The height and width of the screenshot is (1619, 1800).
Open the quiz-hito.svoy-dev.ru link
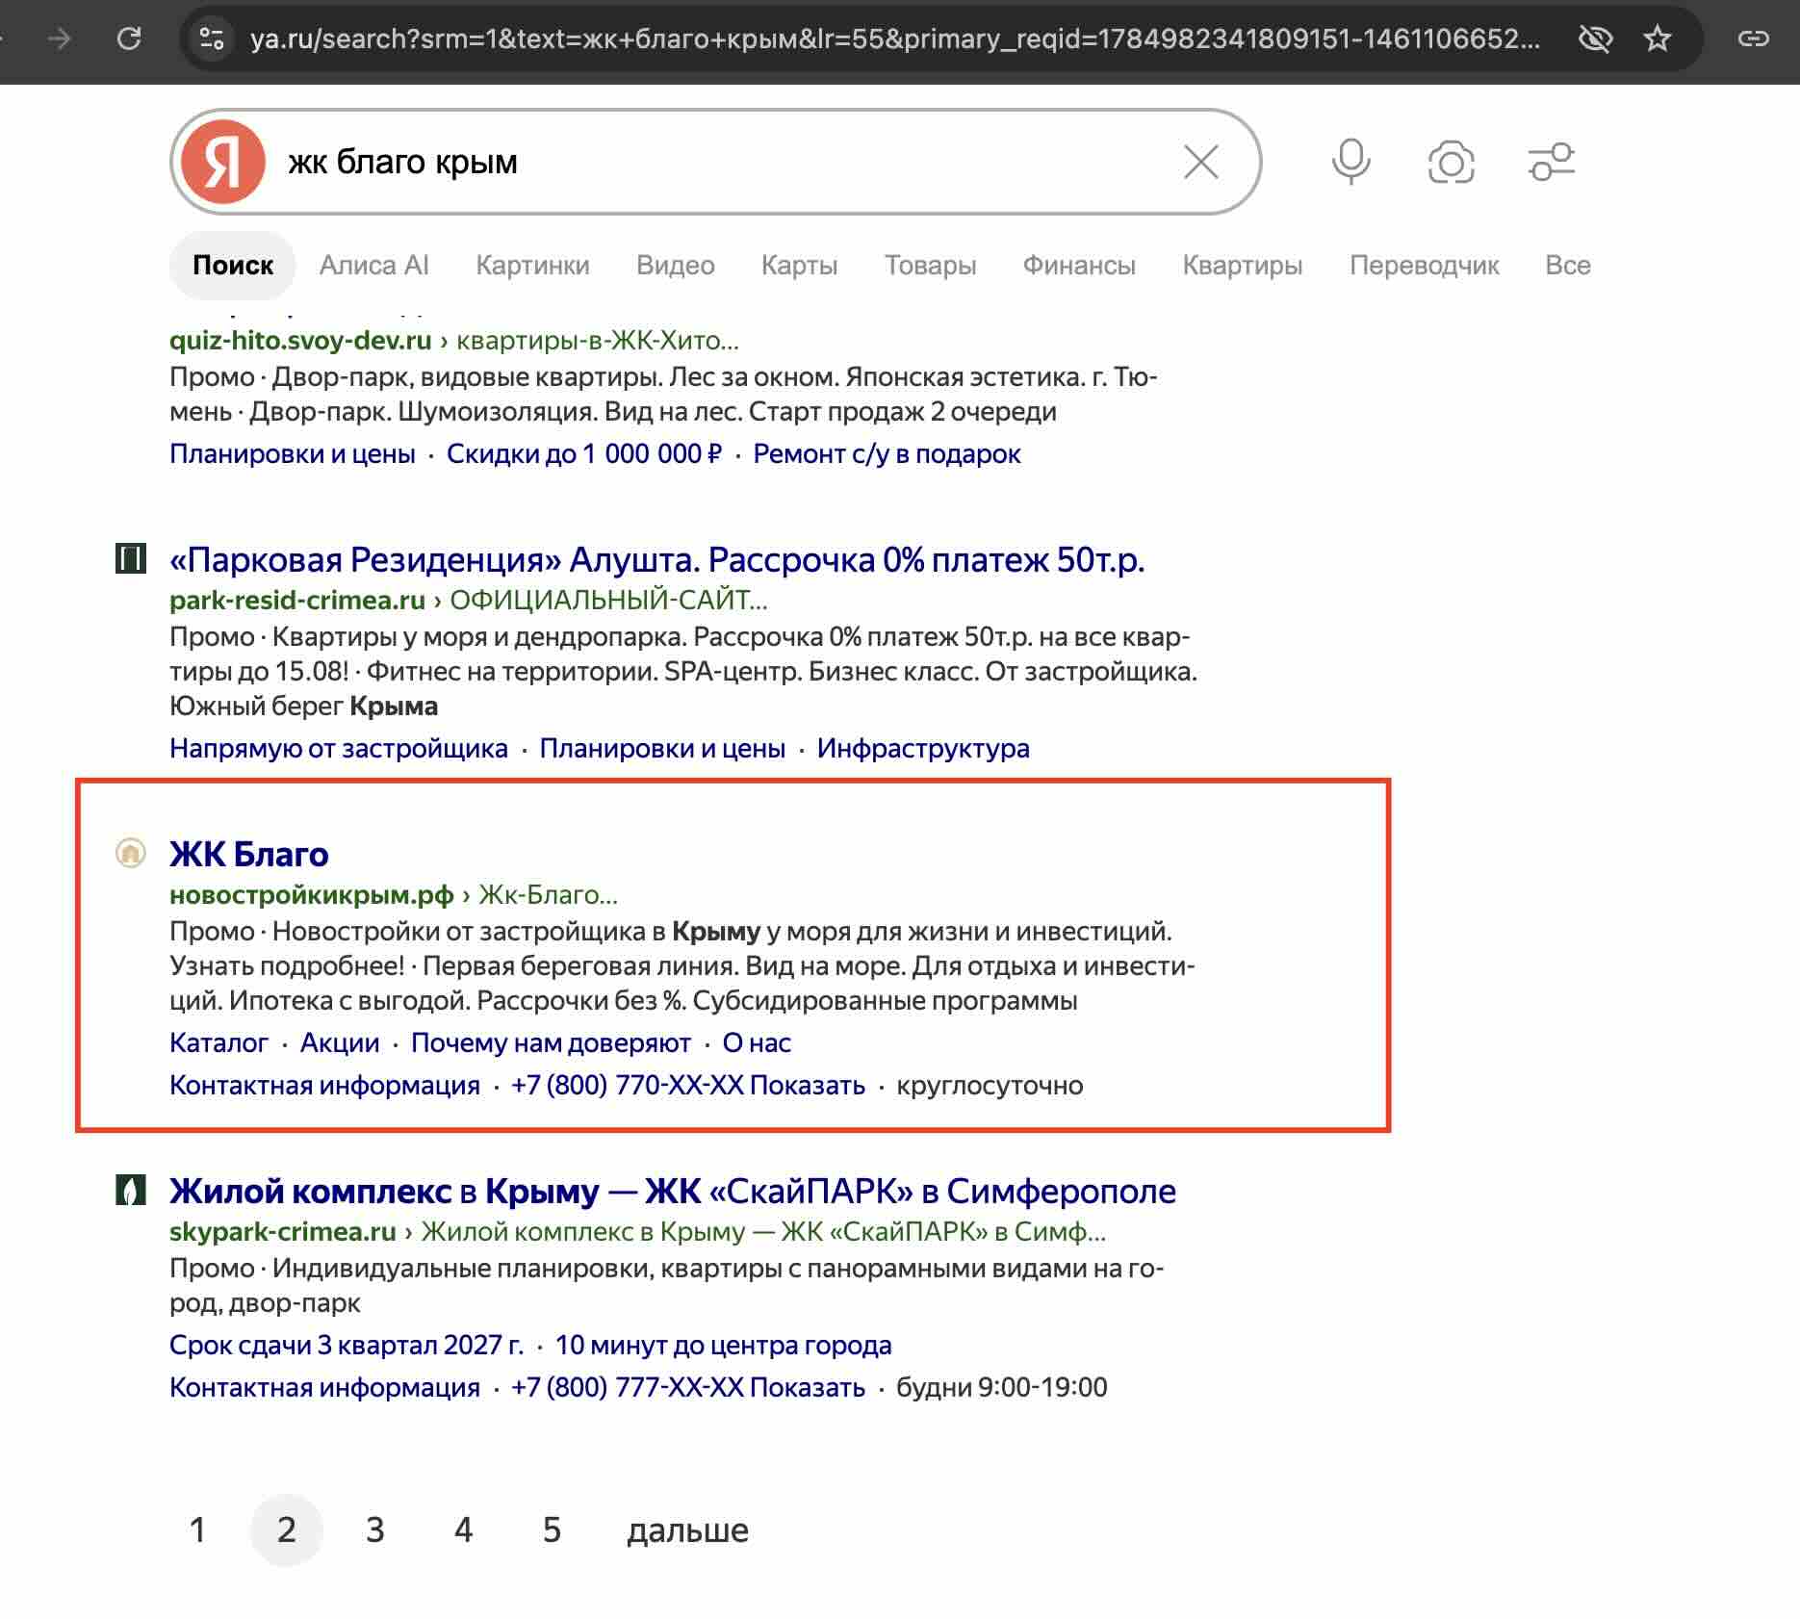click(300, 340)
